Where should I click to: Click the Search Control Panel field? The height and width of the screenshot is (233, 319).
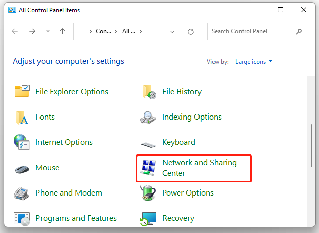point(258,31)
